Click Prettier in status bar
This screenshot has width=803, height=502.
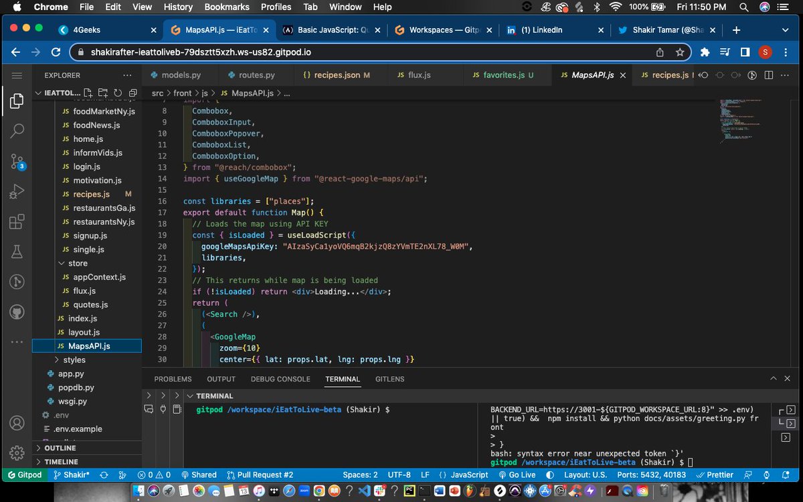point(715,475)
